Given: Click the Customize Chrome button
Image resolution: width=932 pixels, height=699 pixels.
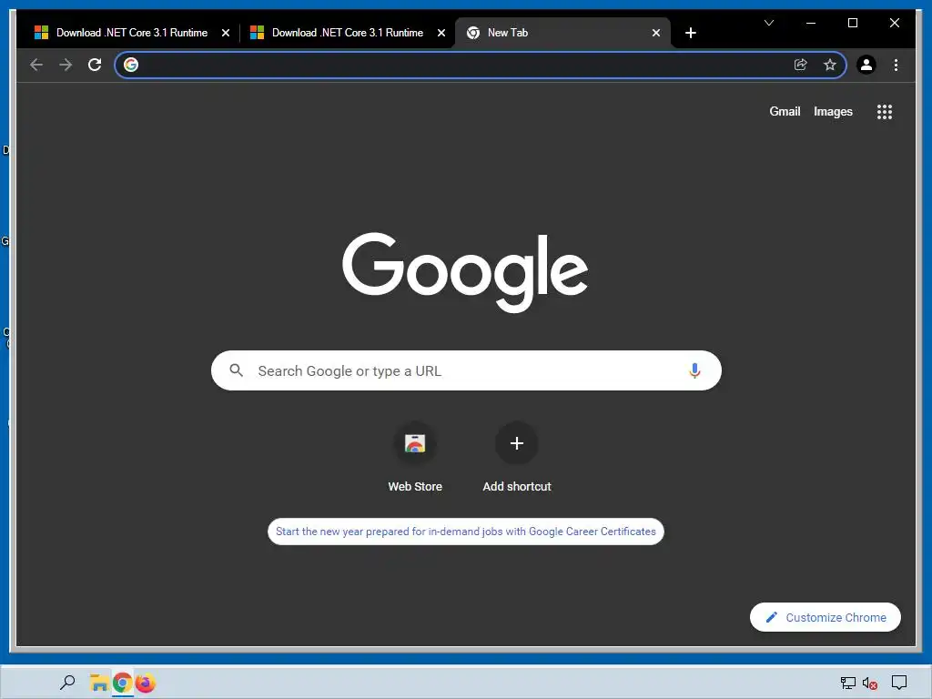Looking at the screenshot, I should point(825,618).
